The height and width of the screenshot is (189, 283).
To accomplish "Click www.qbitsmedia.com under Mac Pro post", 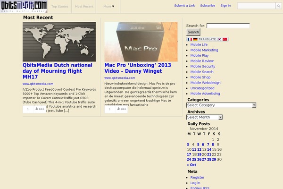I will click(120, 78).
